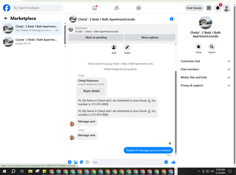Select the Chetyl conversation in list
The width and height of the screenshot is (236, 175).
pyautogui.click(x=32, y=28)
